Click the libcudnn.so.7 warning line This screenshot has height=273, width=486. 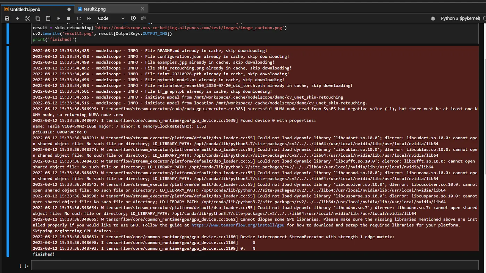[x=255, y=210]
